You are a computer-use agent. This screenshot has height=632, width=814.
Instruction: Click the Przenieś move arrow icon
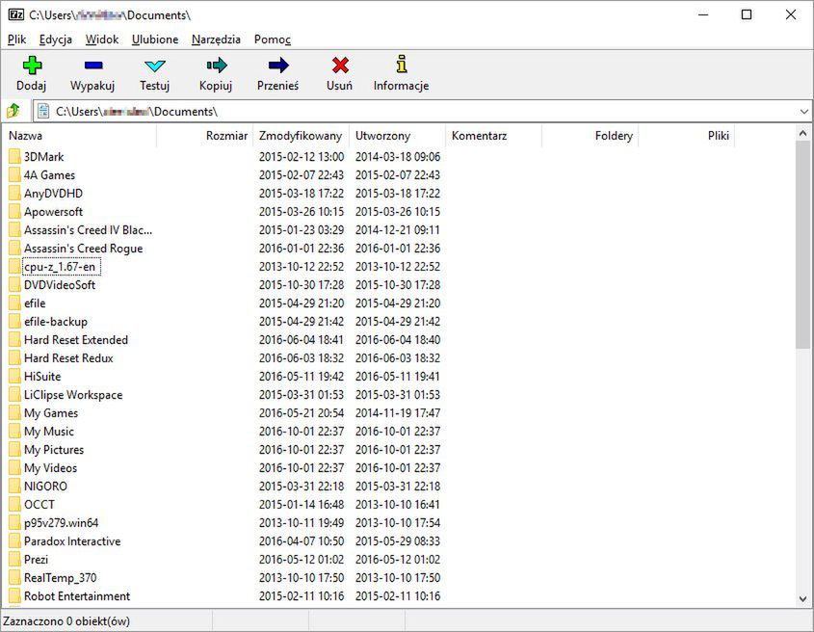coord(278,66)
